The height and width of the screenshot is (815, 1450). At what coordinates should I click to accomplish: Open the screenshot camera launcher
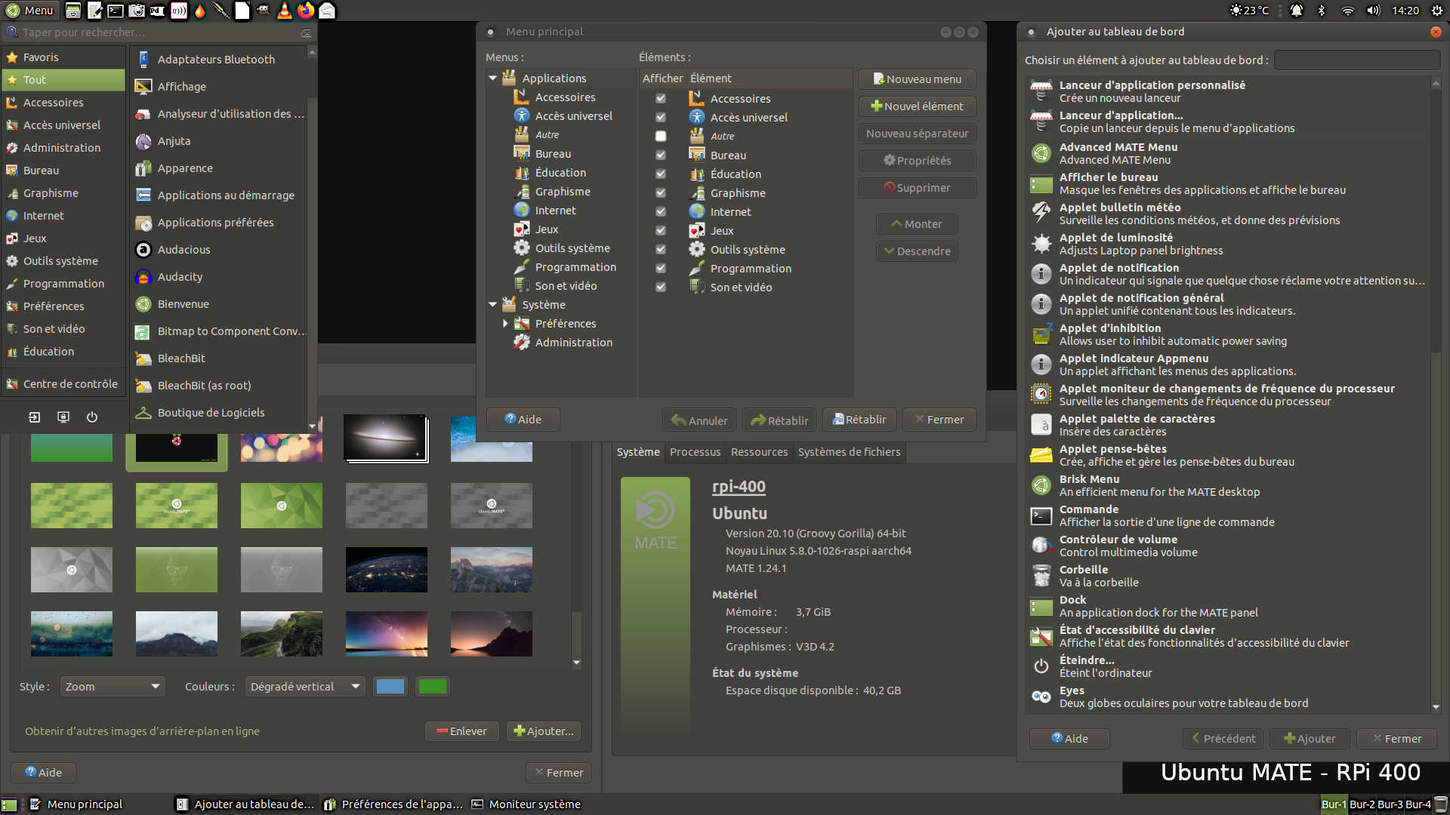(x=137, y=11)
